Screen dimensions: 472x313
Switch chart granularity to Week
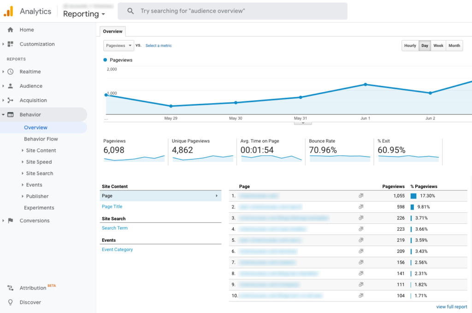(438, 46)
